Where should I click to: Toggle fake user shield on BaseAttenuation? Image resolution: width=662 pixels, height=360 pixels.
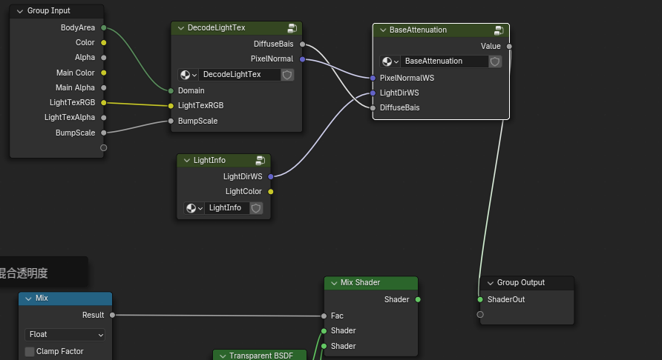495,61
